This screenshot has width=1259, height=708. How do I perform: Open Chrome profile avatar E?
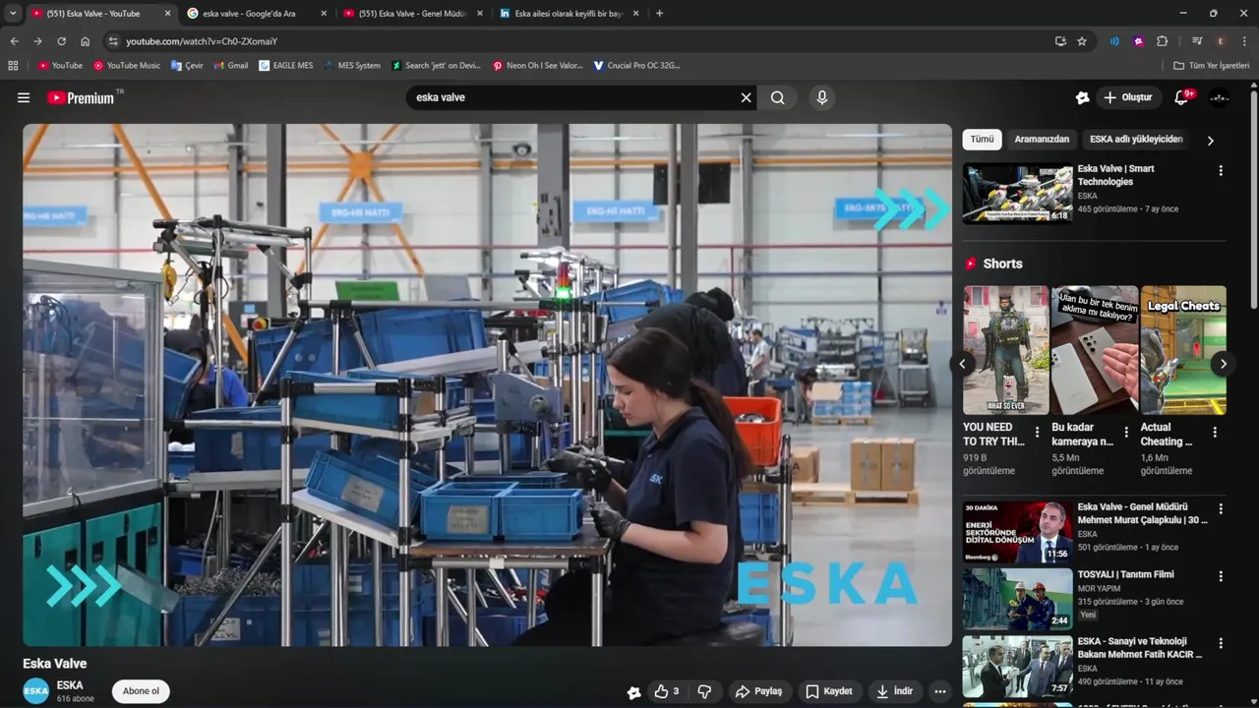[x=1221, y=41]
